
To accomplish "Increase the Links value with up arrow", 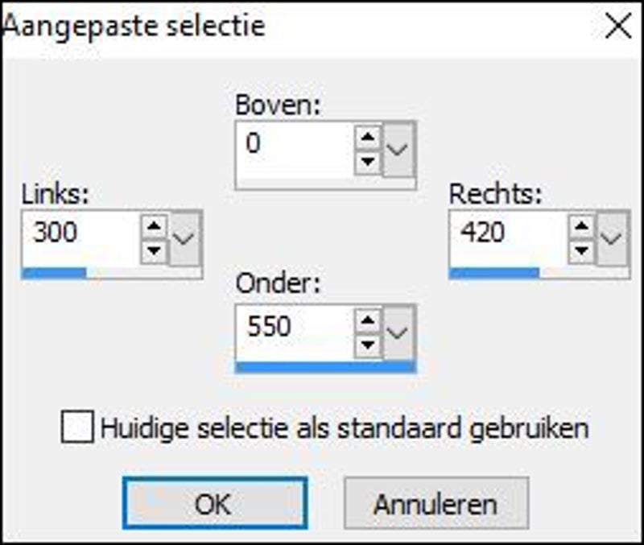I will point(153,226).
